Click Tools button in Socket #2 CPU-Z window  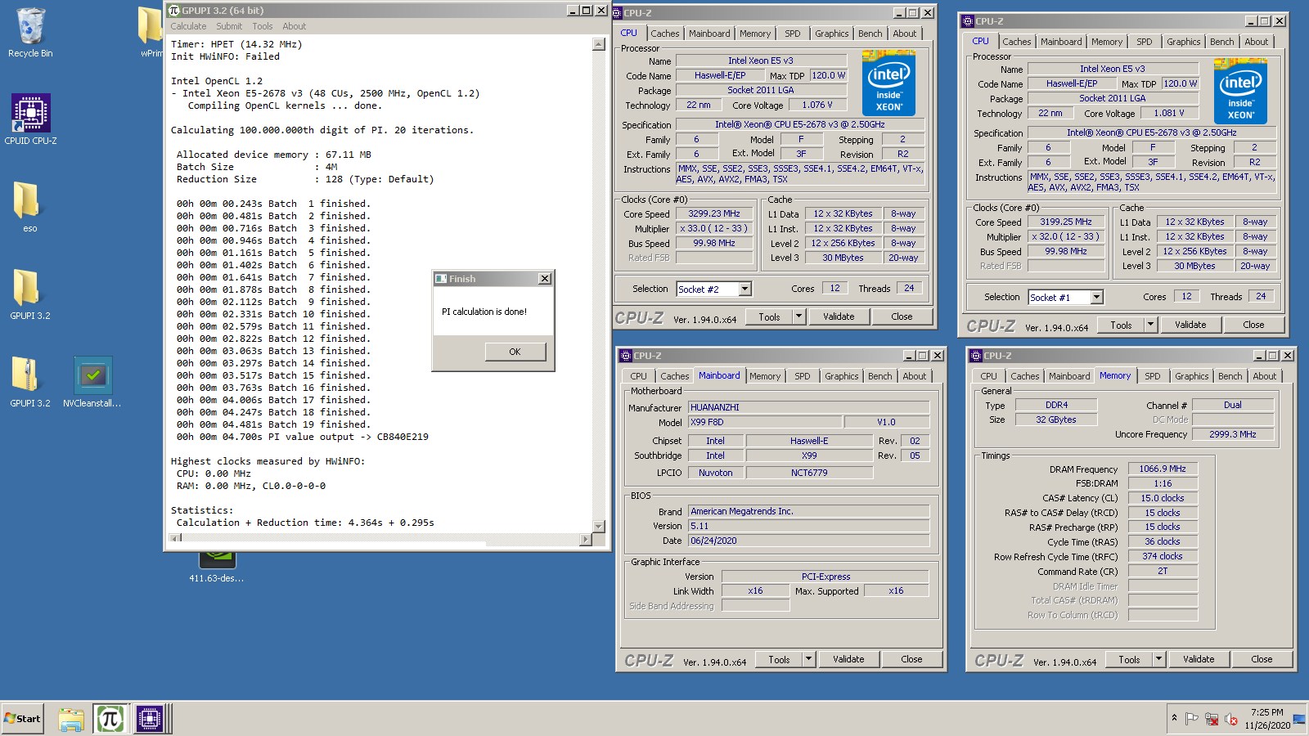pos(770,316)
